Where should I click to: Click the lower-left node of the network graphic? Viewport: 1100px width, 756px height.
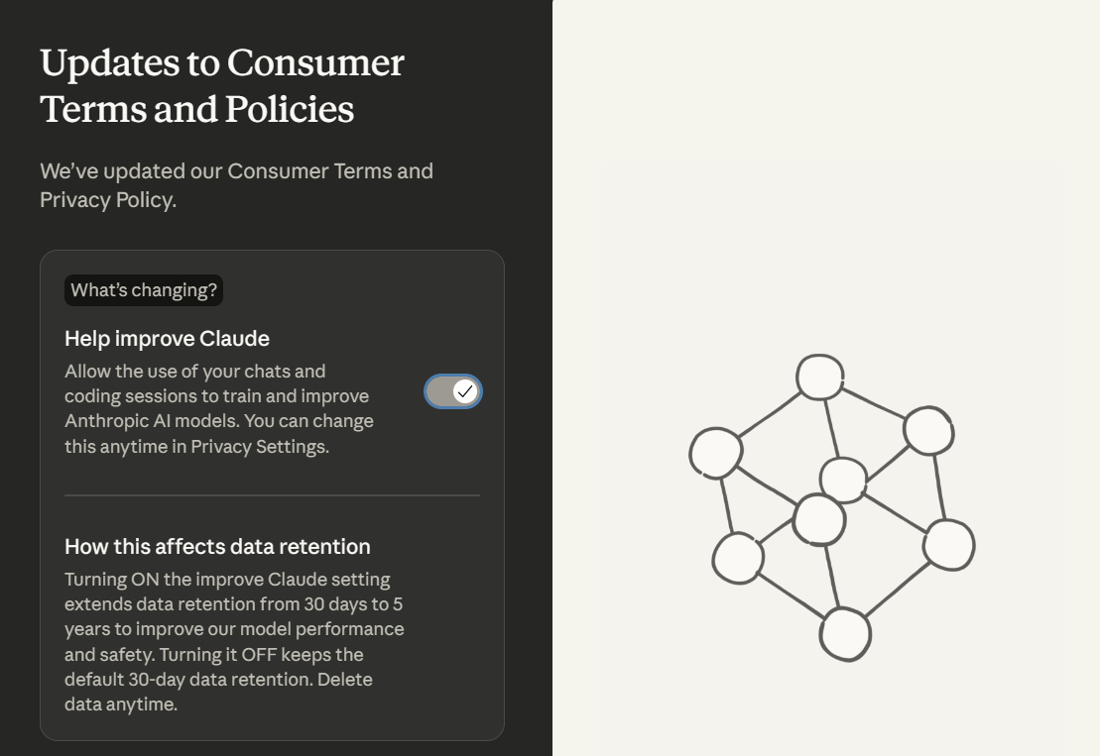(x=738, y=558)
